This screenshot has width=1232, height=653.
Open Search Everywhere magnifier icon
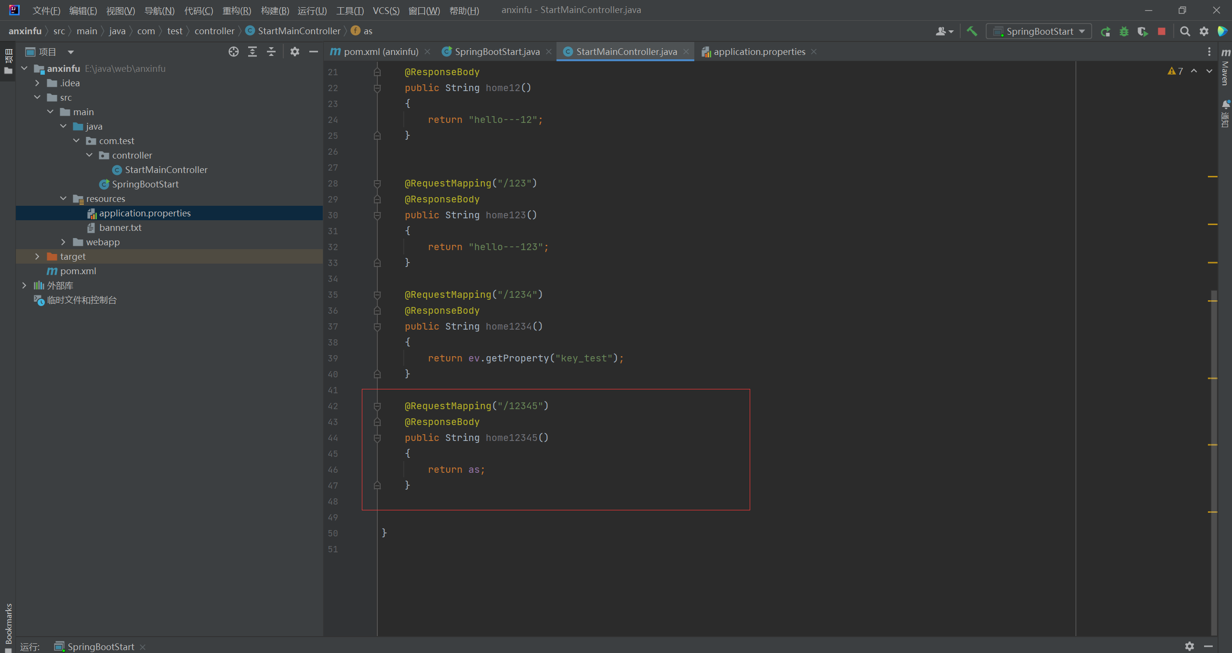point(1185,32)
